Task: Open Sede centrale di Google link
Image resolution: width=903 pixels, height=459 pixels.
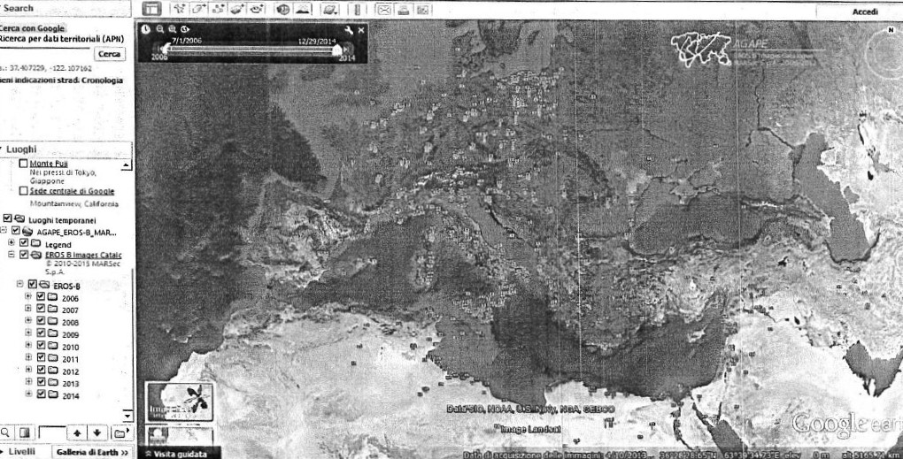Action: [x=72, y=191]
